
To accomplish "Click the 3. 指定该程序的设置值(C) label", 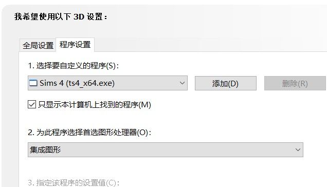I will [x=74, y=183].
